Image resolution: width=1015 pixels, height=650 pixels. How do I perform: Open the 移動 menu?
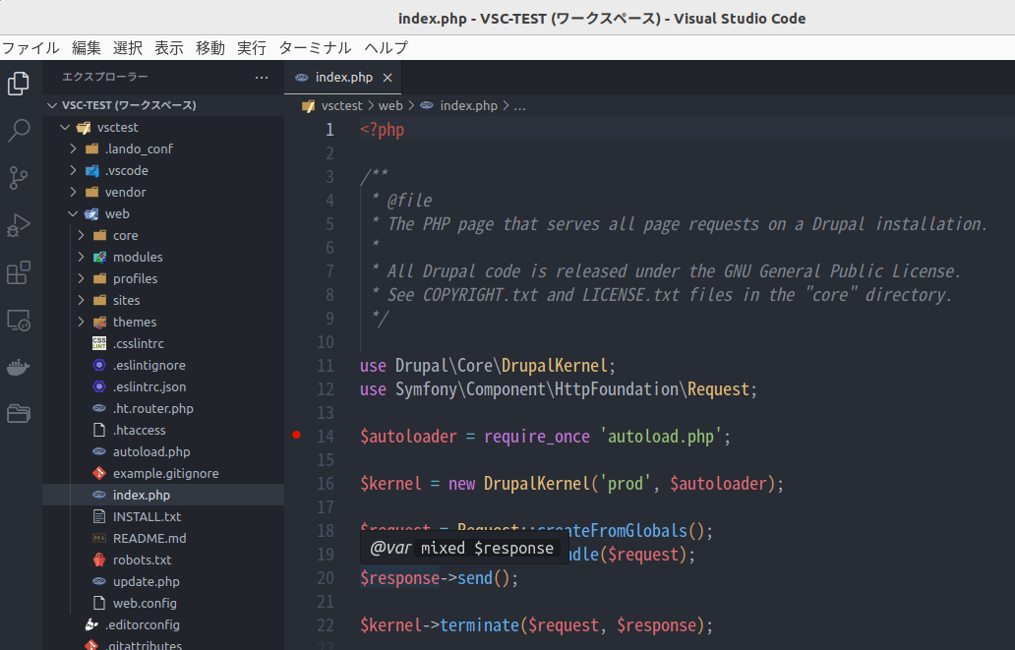coord(210,48)
